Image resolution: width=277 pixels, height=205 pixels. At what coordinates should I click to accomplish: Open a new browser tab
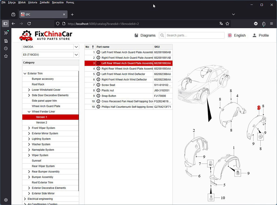coord(72,15)
